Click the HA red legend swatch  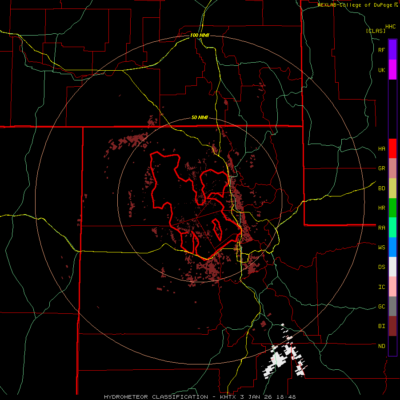point(392,148)
